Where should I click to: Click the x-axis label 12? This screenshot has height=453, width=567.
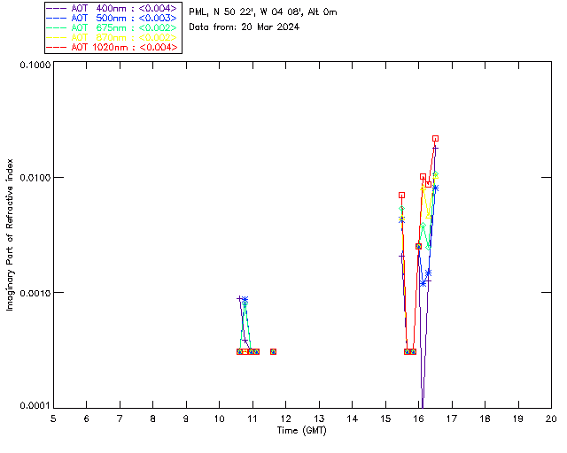(x=285, y=418)
